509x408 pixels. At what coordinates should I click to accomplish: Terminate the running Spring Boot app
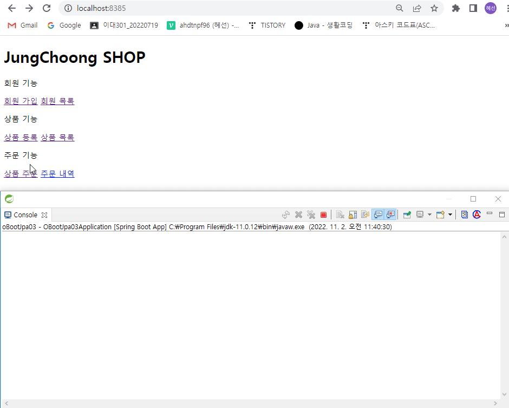tap(323, 215)
